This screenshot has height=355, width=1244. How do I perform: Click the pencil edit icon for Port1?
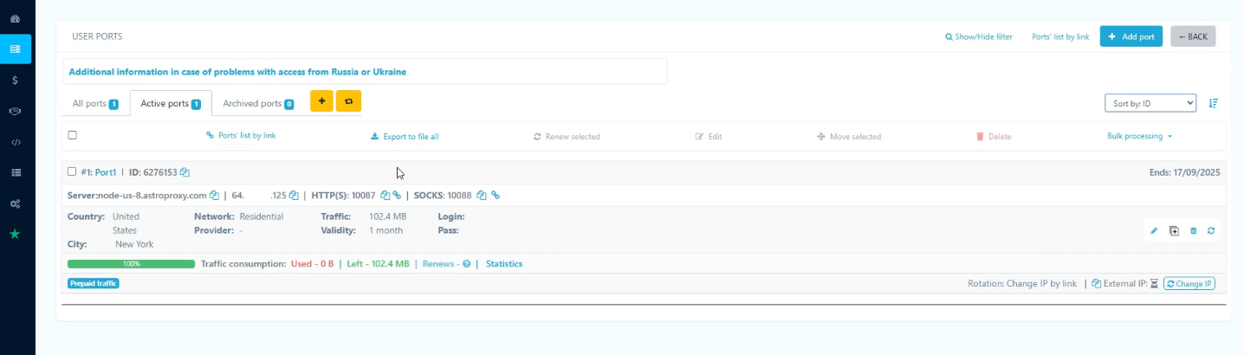pos(1154,230)
